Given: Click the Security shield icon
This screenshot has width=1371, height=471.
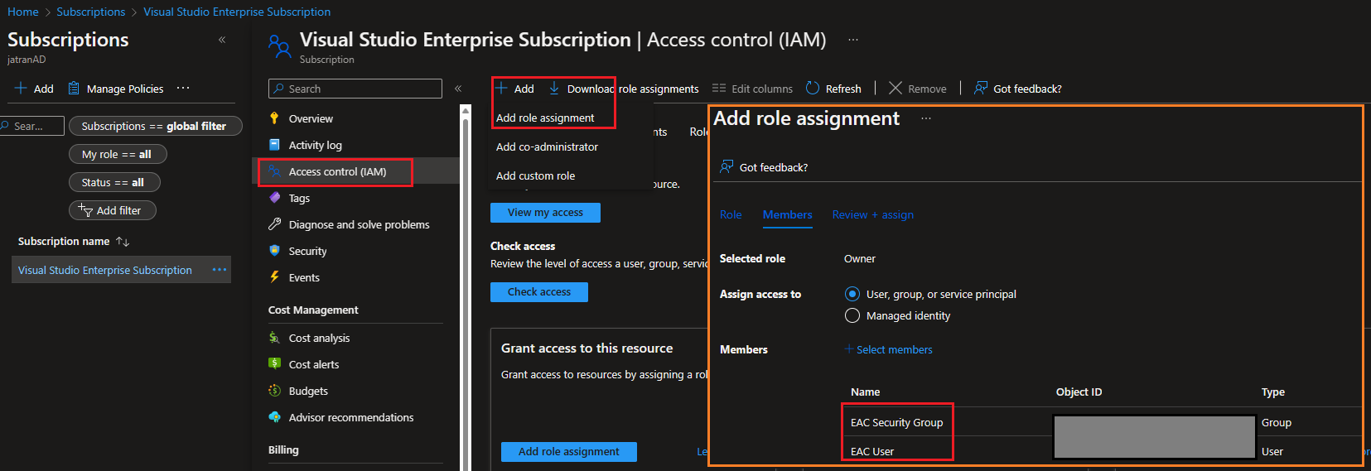Looking at the screenshot, I should tap(275, 251).
